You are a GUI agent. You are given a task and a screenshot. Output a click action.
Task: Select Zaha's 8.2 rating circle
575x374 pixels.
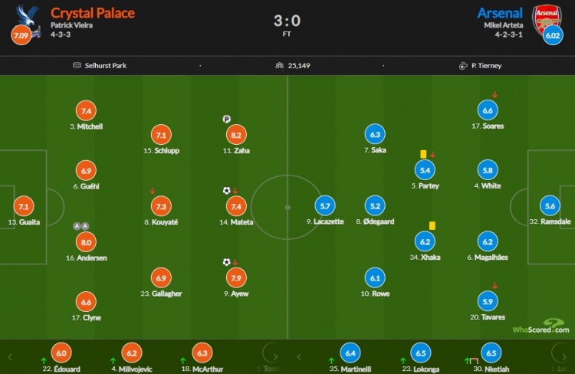(x=236, y=135)
